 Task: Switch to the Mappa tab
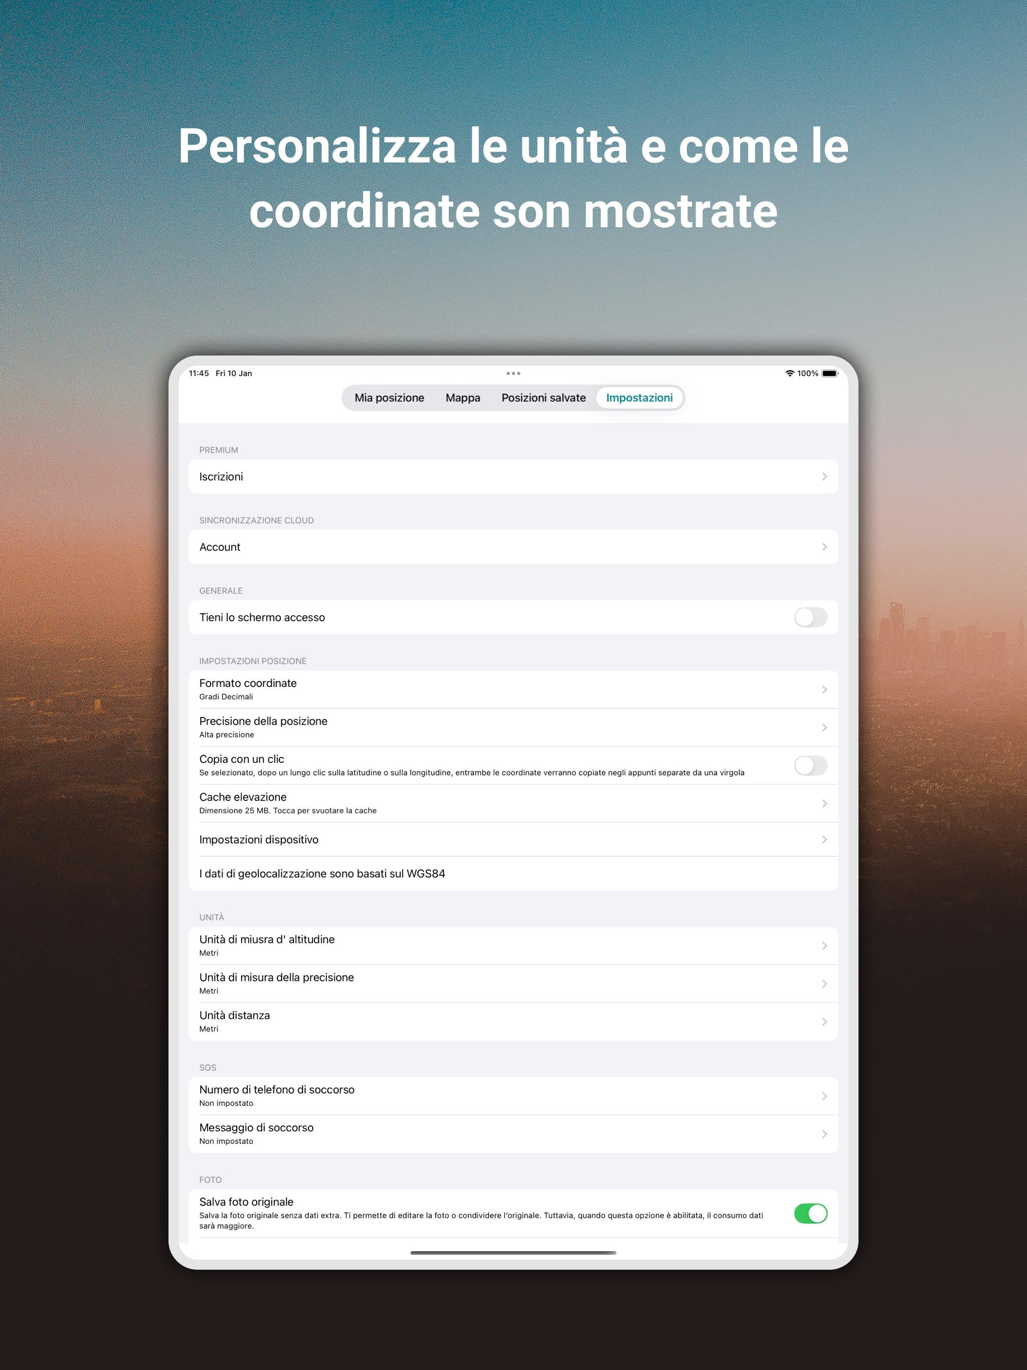(463, 398)
